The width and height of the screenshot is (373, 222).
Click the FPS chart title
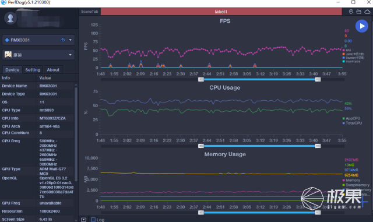tap(225, 21)
